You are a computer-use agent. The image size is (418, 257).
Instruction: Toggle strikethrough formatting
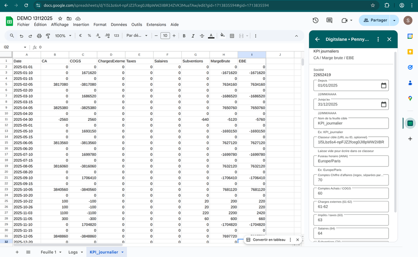pos(202,36)
